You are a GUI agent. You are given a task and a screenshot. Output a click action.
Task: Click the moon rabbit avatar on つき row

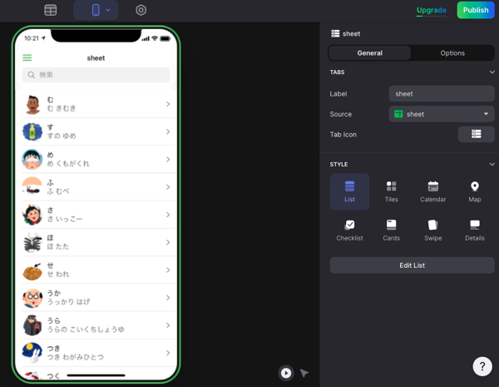point(32,353)
